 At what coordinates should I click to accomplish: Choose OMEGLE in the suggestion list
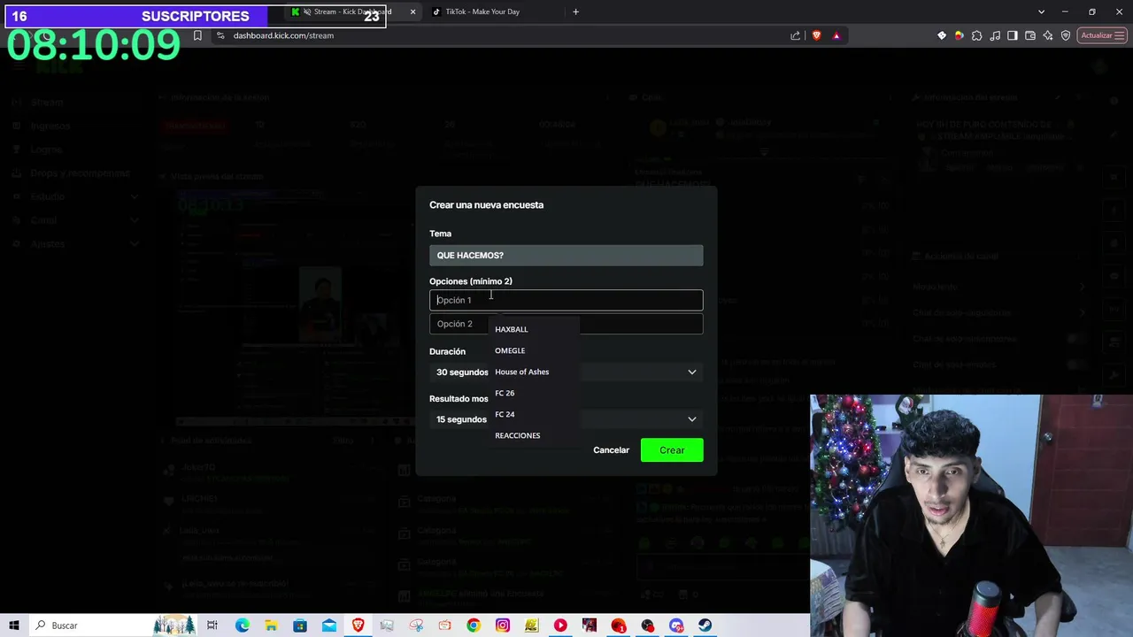point(534,350)
